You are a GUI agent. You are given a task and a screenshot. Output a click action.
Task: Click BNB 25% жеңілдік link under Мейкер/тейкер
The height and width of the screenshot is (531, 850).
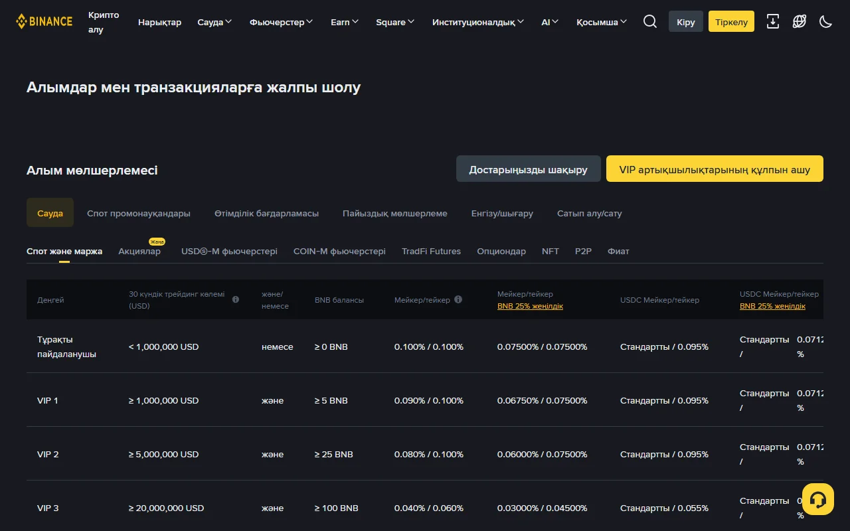530,306
